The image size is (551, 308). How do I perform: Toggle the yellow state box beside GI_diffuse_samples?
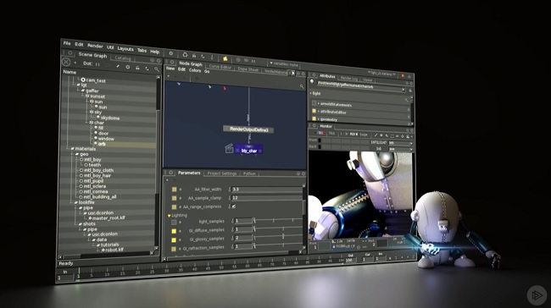[174, 231]
